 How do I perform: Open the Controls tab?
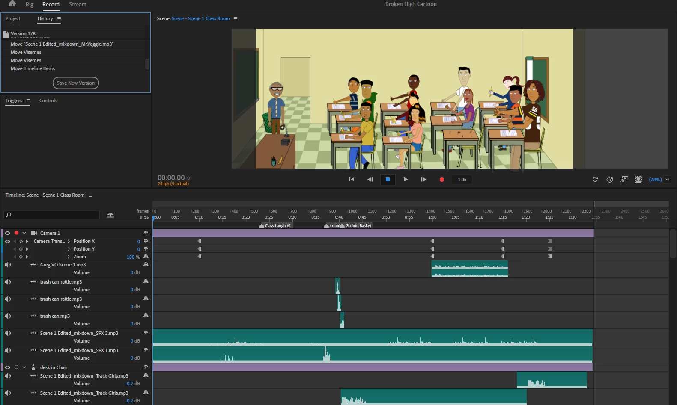click(x=48, y=101)
